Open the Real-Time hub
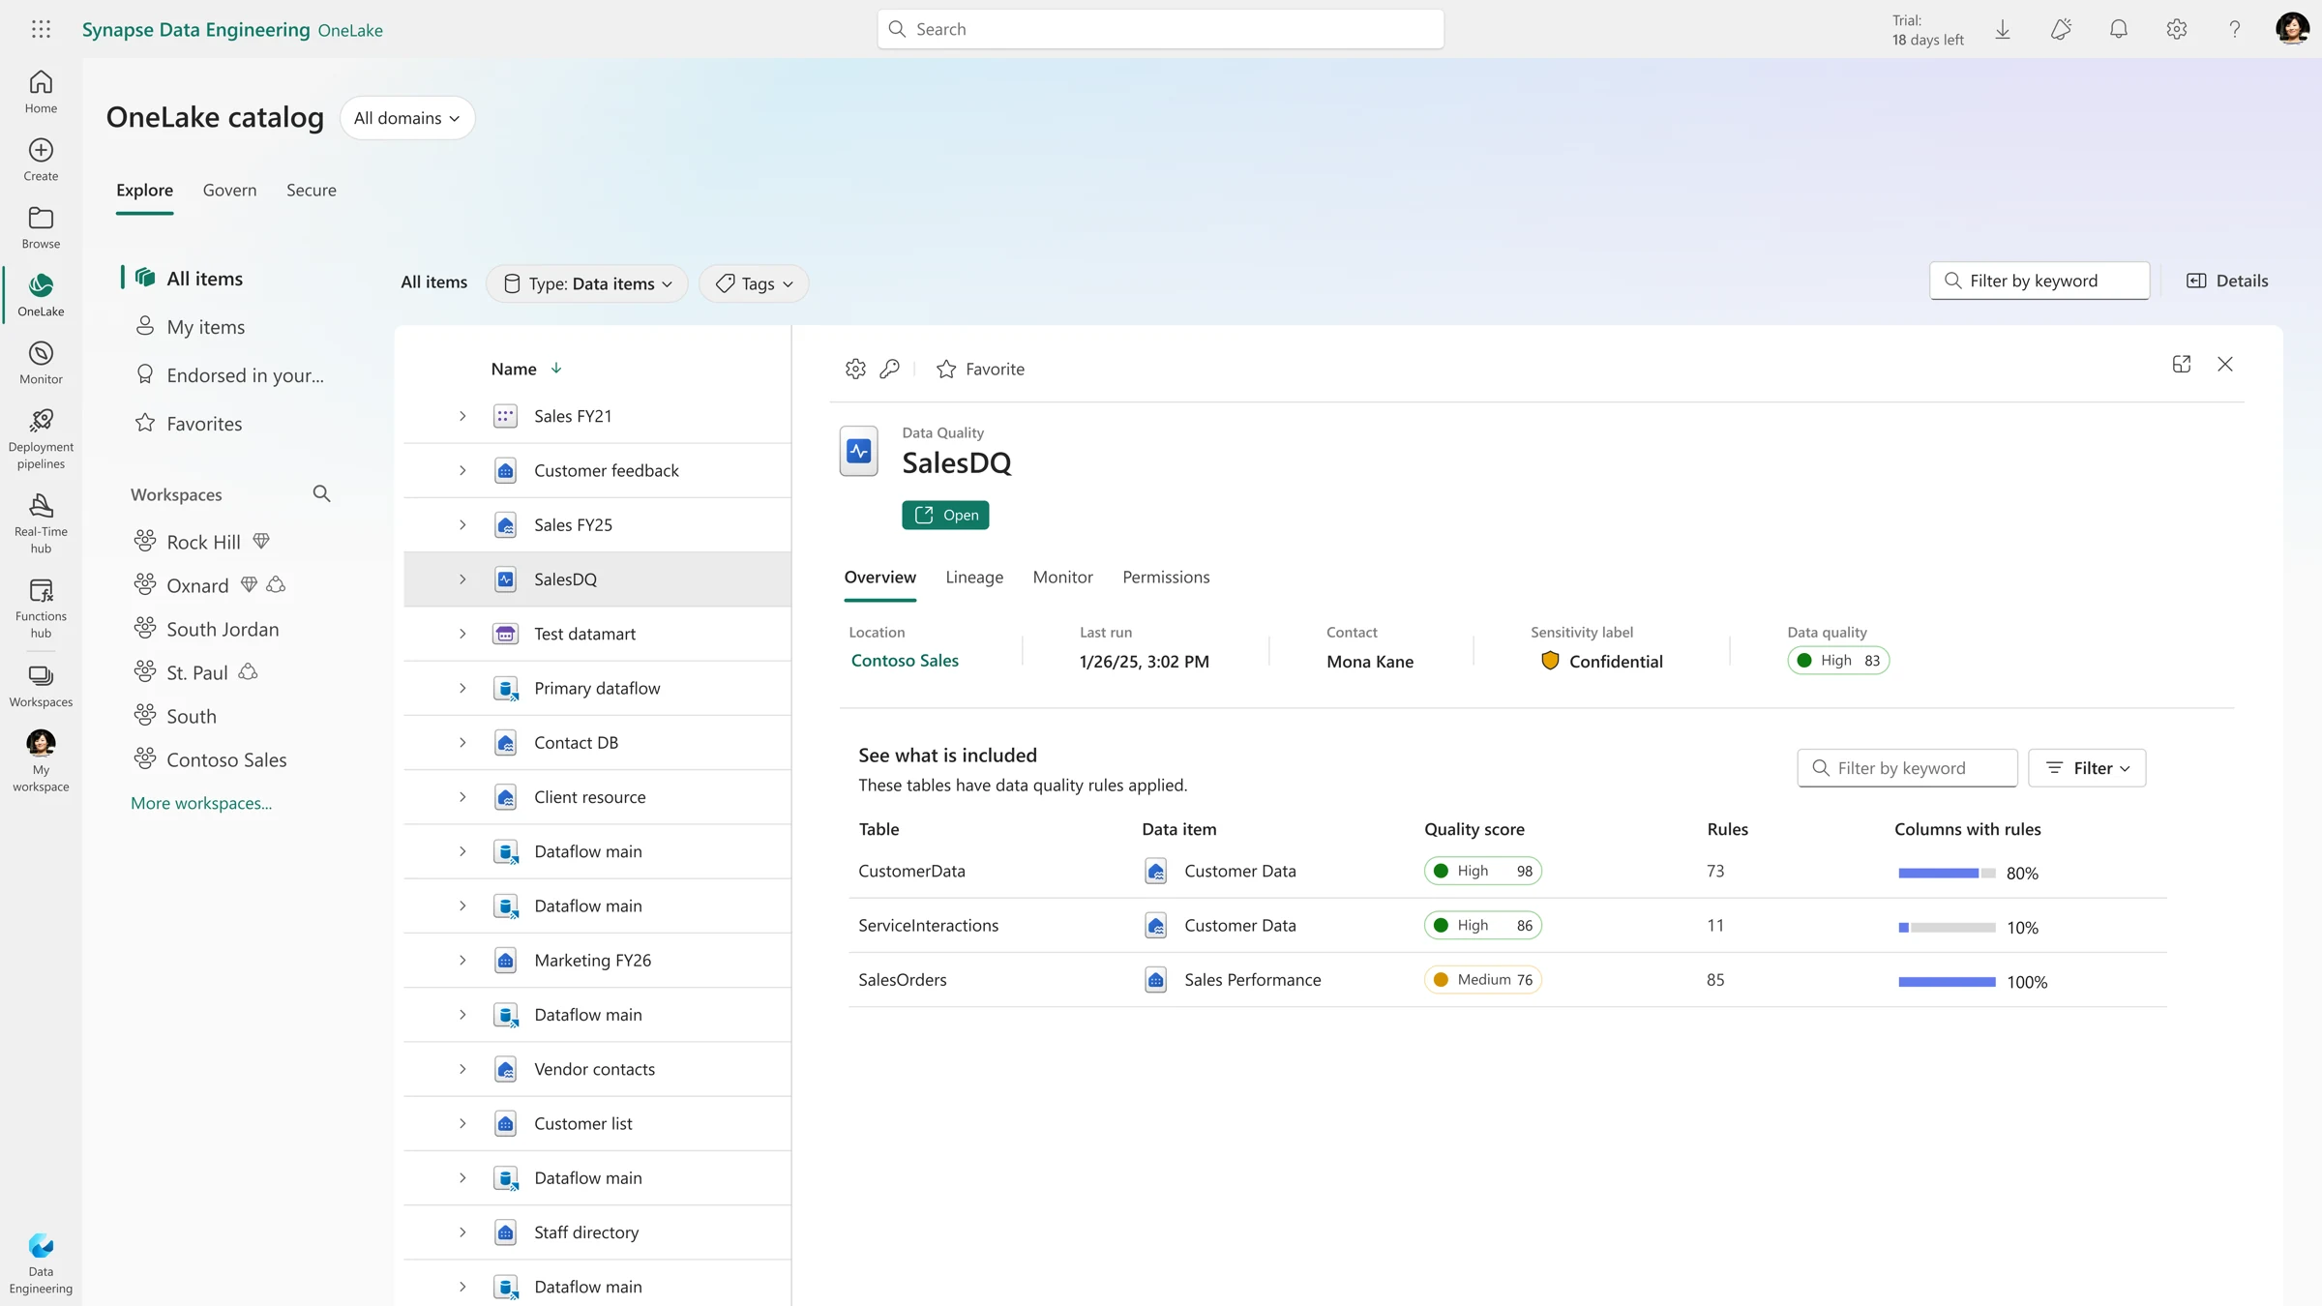This screenshot has height=1306, width=2322. click(41, 523)
